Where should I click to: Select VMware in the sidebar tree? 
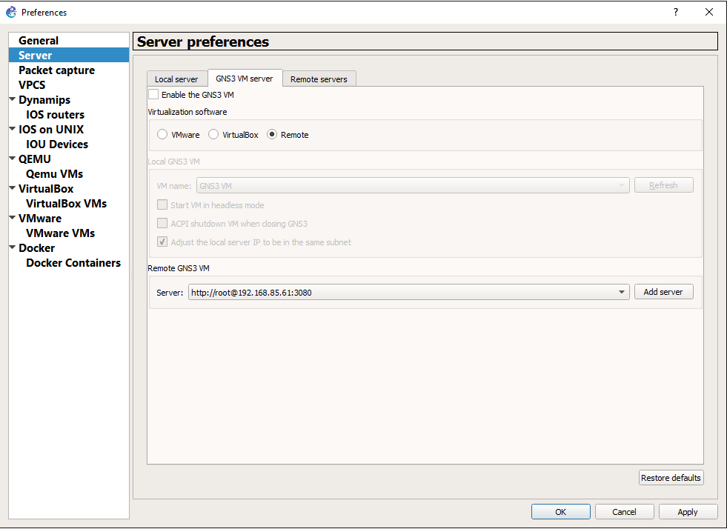point(40,219)
